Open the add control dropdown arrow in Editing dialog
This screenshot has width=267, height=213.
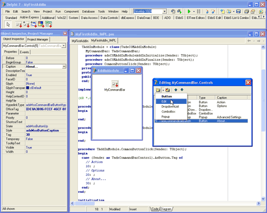(163, 90)
